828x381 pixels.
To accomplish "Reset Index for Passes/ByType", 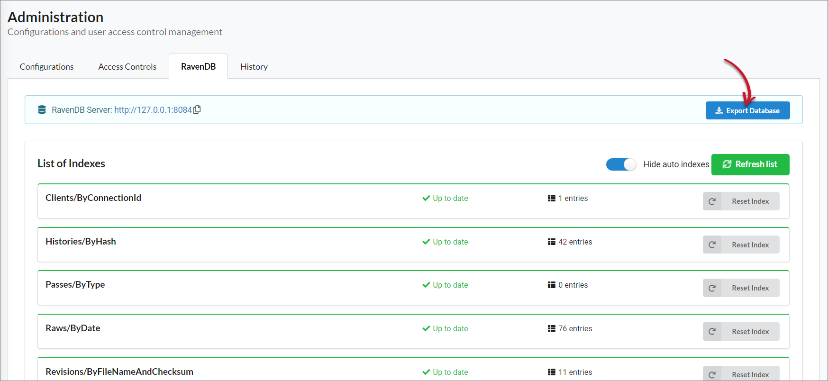I will point(741,288).
